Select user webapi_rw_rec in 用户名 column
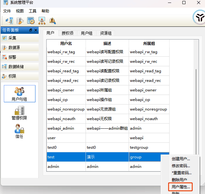 [x=66, y=61]
